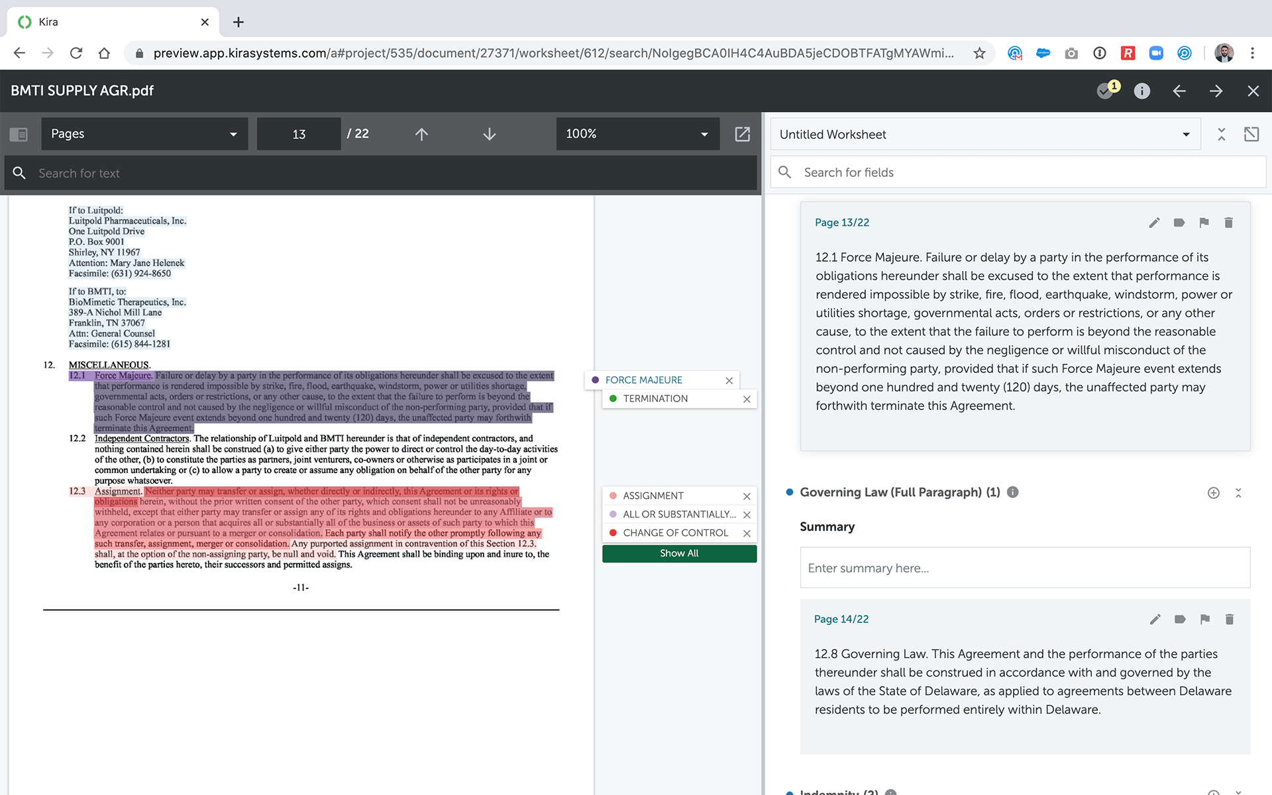Image resolution: width=1272 pixels, height=795 pixels.
Task: Click the tag icon on Page 13/22 card
Action: 1179,223
